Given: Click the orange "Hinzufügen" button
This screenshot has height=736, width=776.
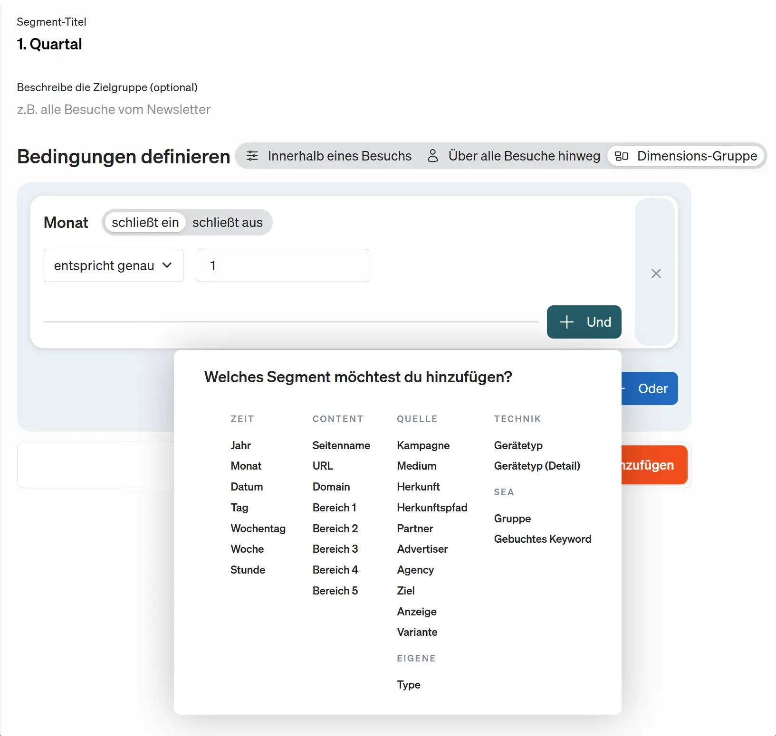Looking at the screenshot, I should point(651,465).
